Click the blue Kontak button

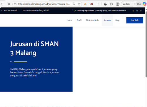[135, 20]
